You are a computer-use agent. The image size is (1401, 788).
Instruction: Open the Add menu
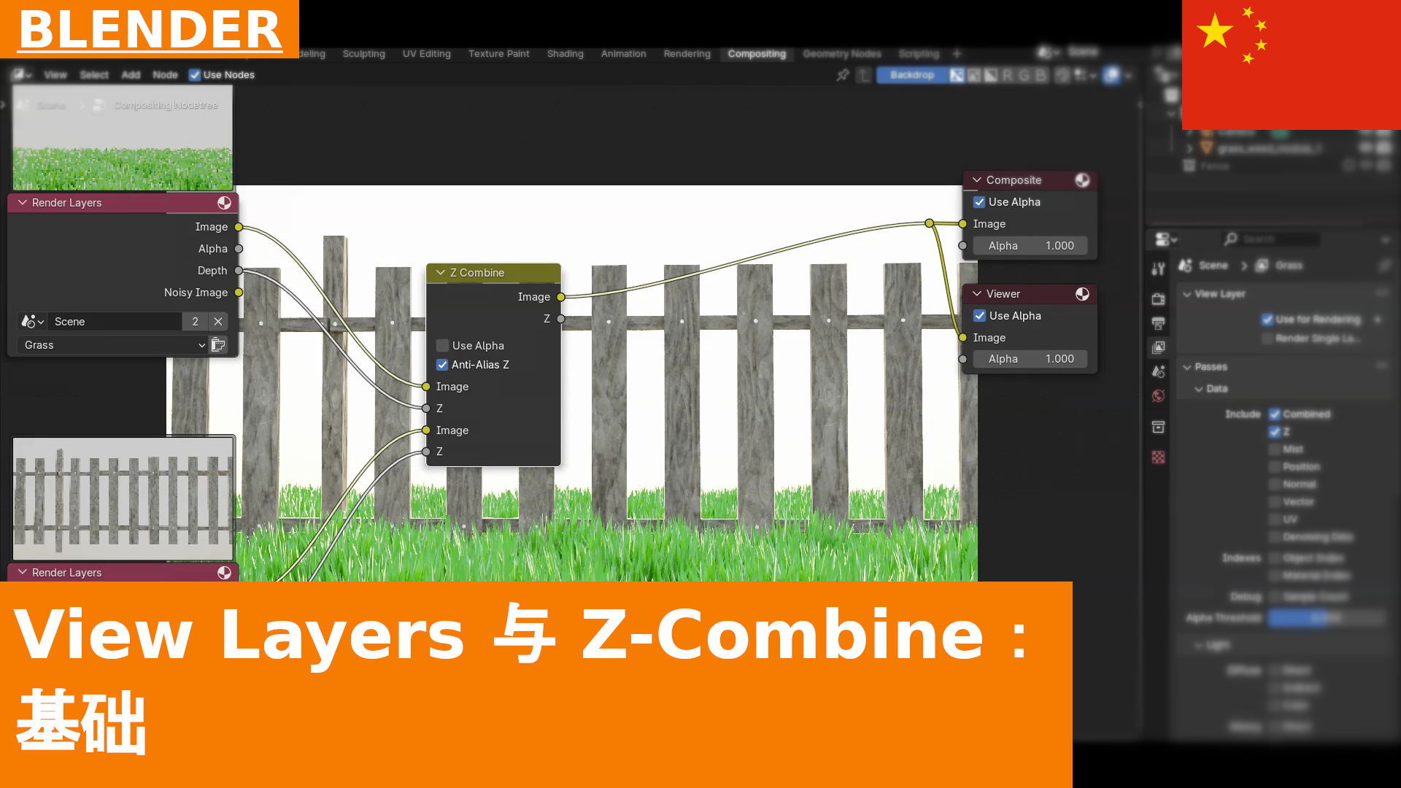[131, 75]
